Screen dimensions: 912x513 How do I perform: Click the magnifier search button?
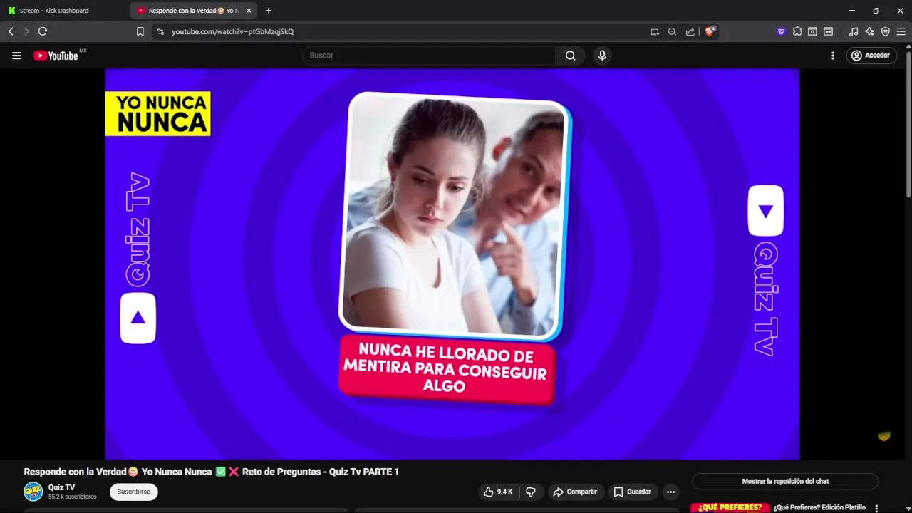point(570,56)
